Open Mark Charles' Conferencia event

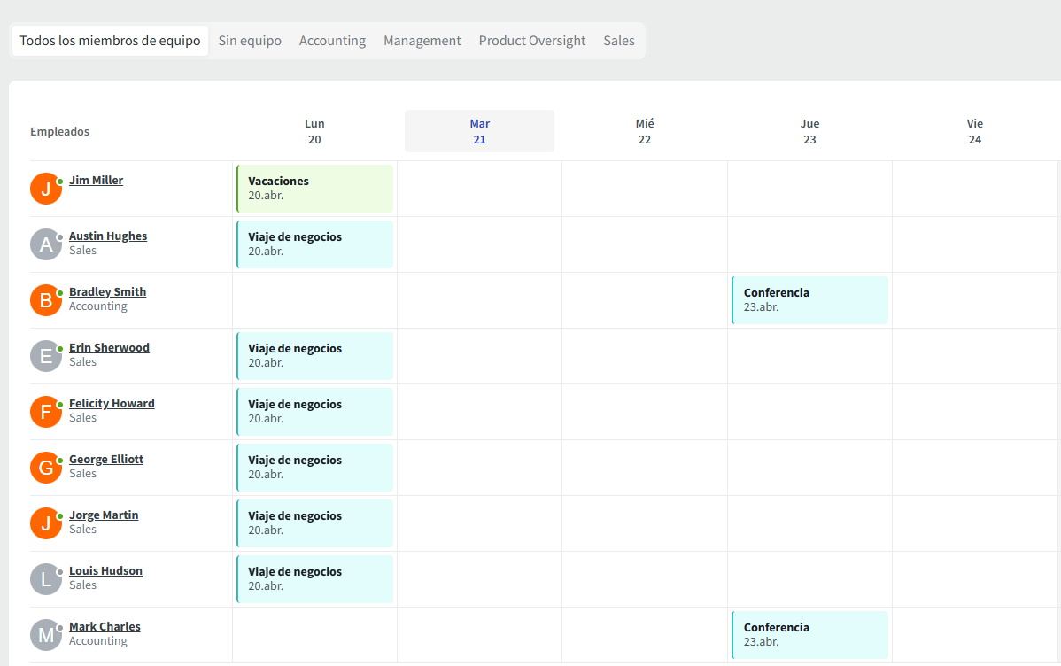pyautogui.click(x=809, y=635)
